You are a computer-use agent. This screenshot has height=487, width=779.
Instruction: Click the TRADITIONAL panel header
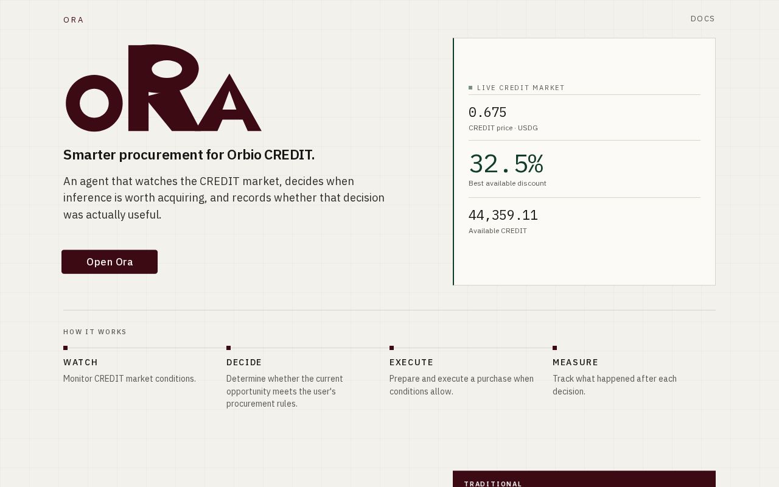[493, 484]
